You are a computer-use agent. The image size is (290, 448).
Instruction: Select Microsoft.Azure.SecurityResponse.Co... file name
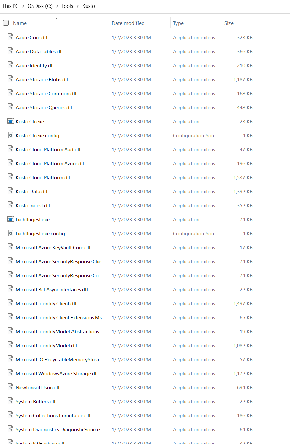tap(59, 276)
